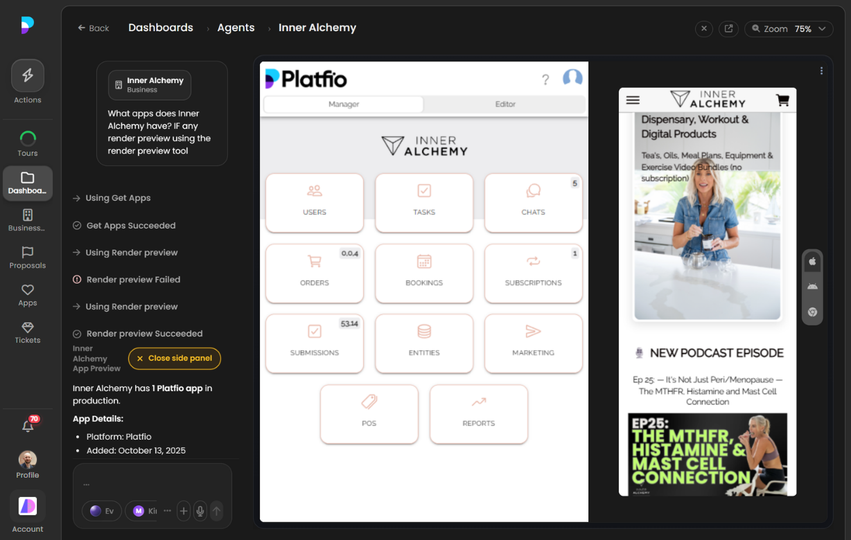Click the Platfio help question mark
This screenshot has width=851, height=540.
(545, 80)
